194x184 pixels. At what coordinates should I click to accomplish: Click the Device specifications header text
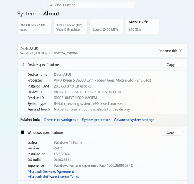(x=43, y=65)
